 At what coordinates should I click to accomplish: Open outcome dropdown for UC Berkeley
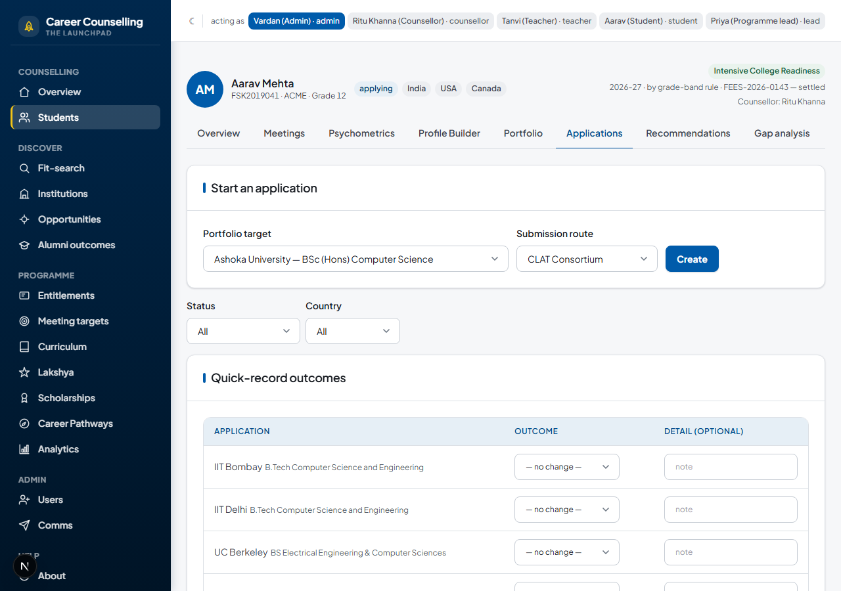click(567, 552)
